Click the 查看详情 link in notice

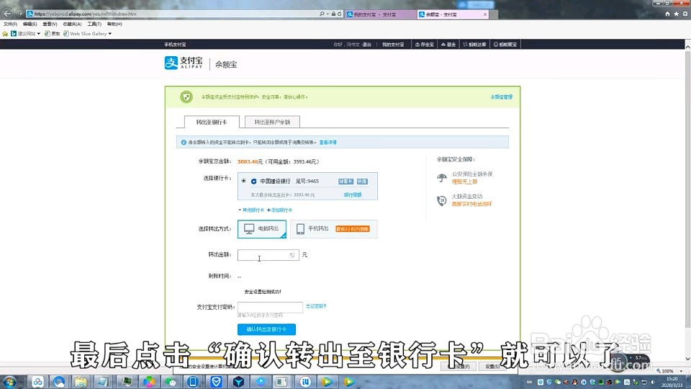[x=328, y=143]
